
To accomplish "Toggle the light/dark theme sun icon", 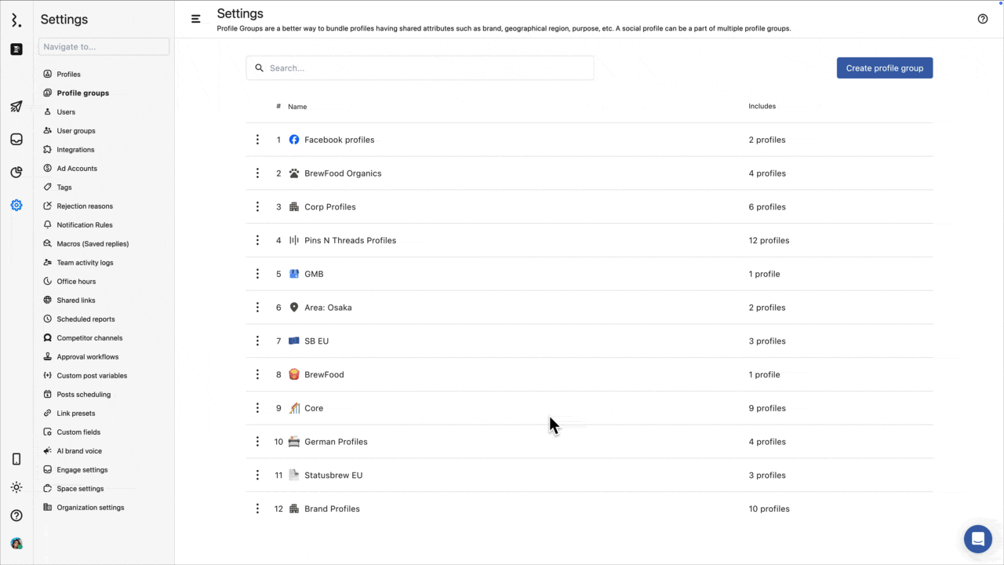I will [x=16, y=487].
